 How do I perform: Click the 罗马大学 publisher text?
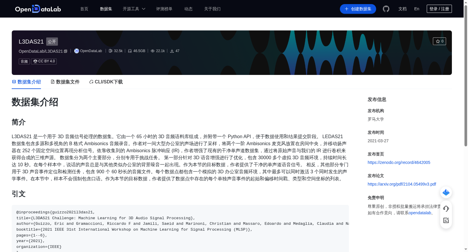(376, 119)
